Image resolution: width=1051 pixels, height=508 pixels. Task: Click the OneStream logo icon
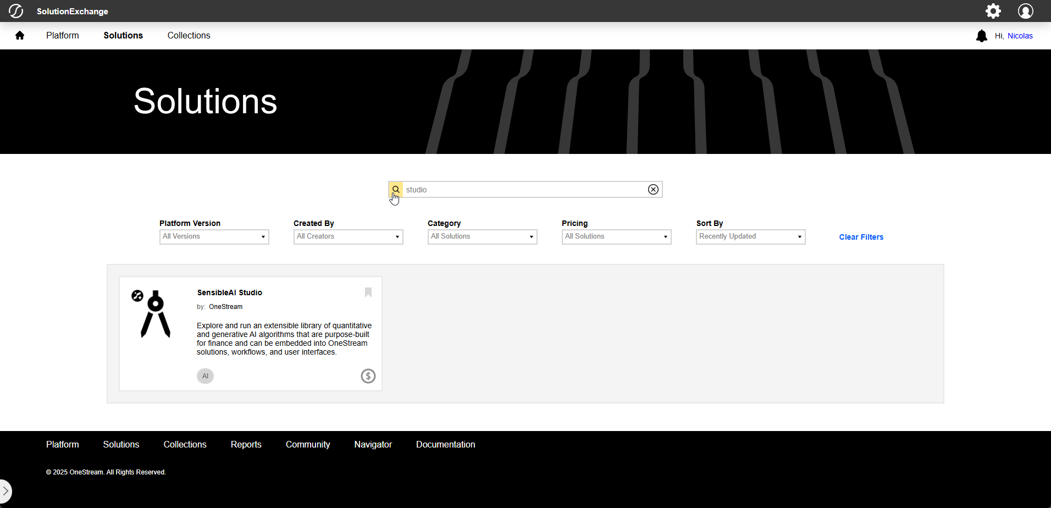16,11
